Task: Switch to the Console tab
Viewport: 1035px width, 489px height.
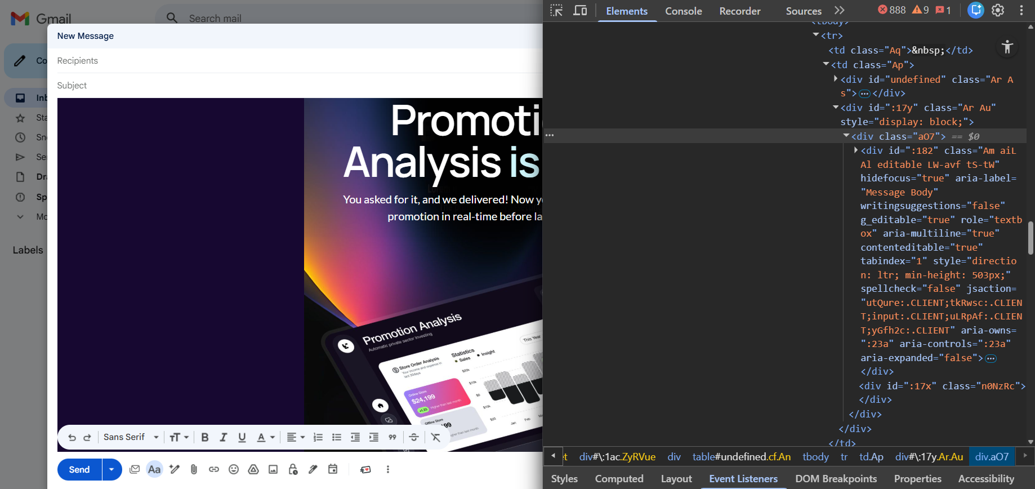Action: tap(684, 11)
